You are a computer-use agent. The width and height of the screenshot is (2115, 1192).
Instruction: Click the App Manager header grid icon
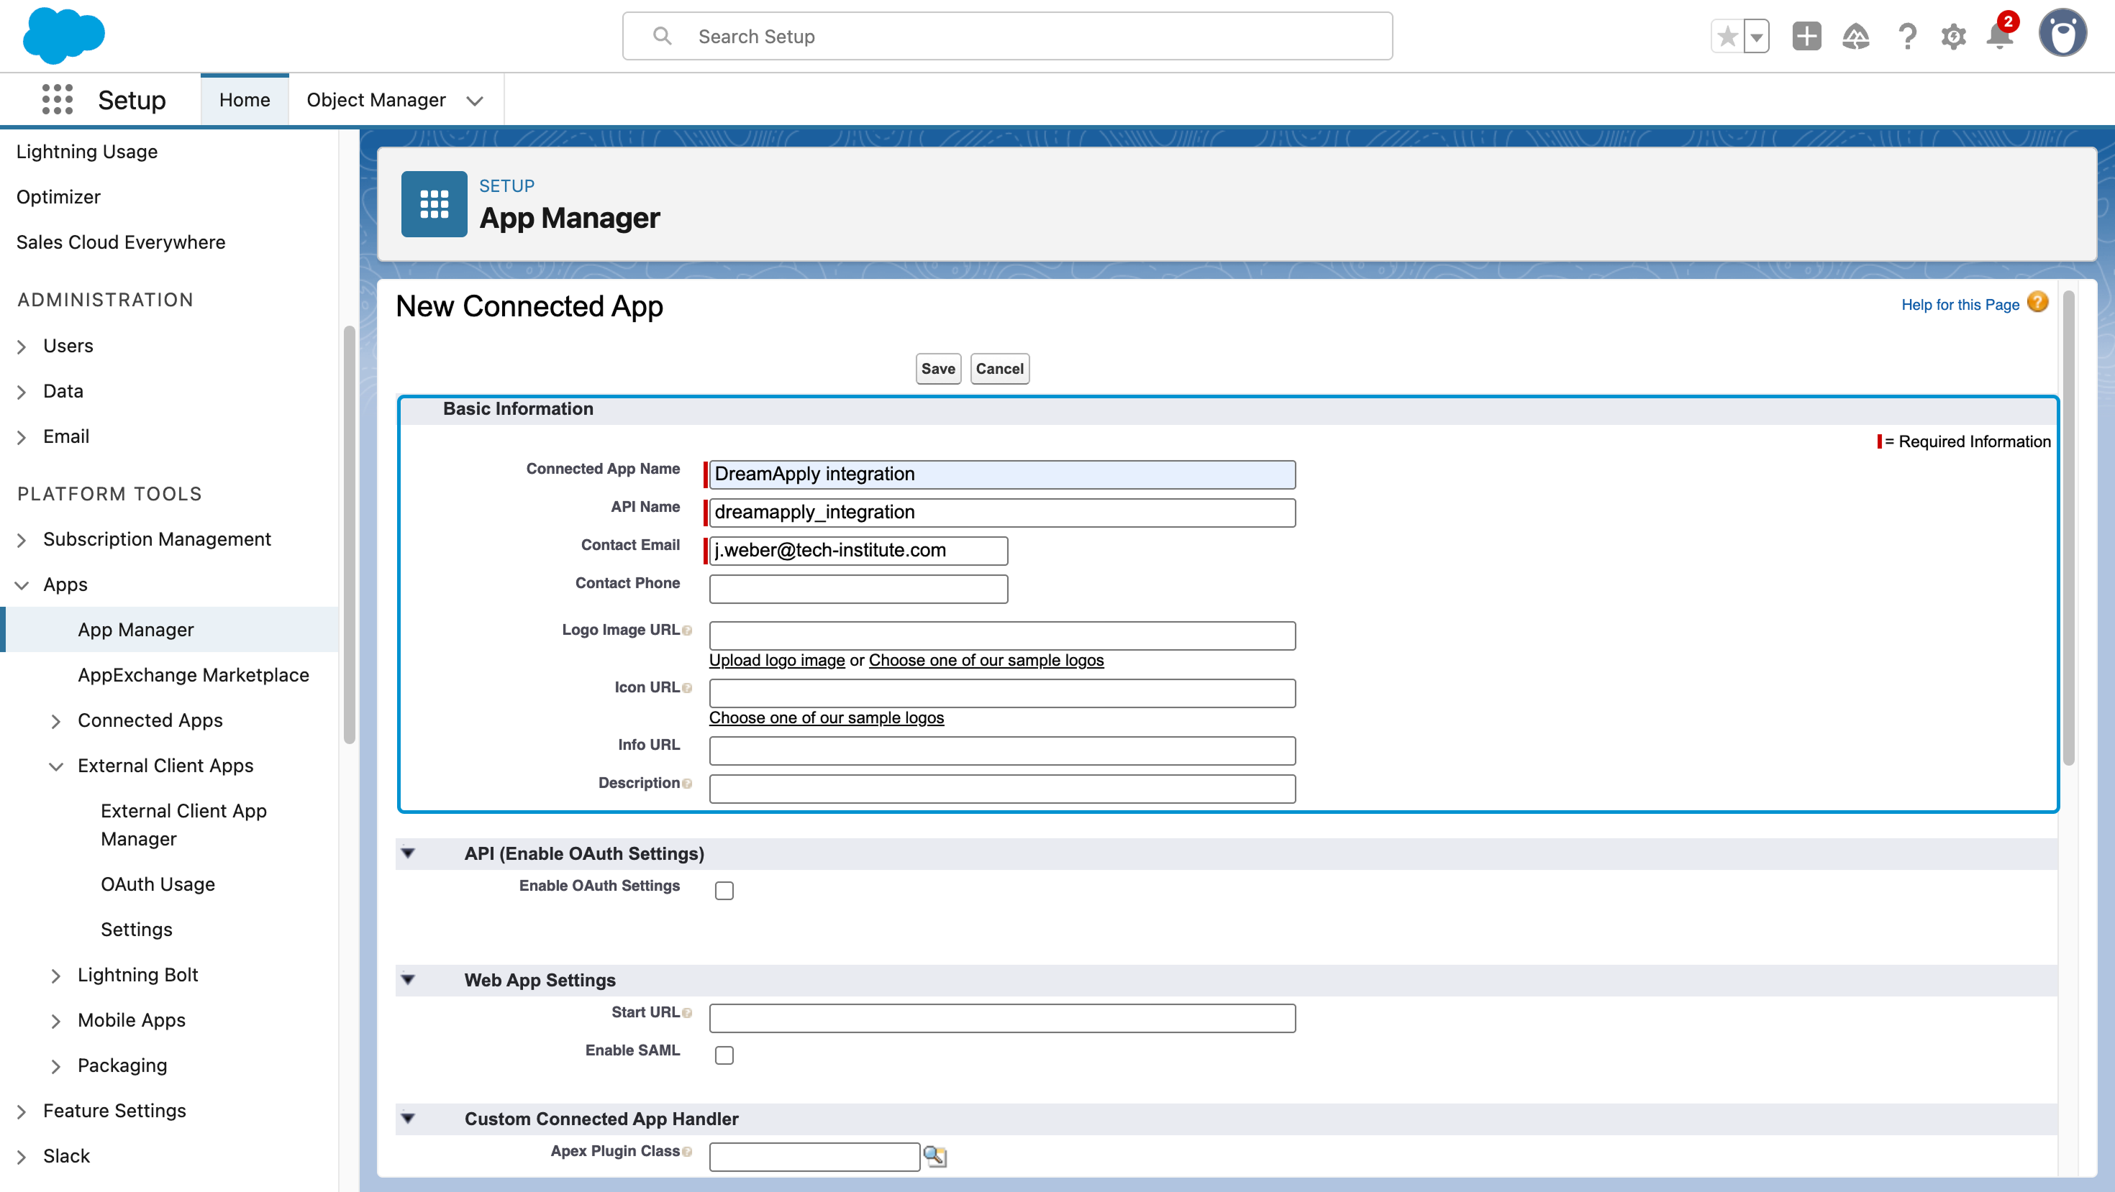click(435, 203)
